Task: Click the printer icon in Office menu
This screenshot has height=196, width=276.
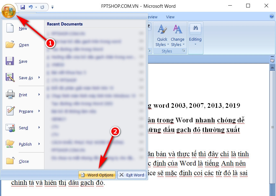Action: pos(10,94)
